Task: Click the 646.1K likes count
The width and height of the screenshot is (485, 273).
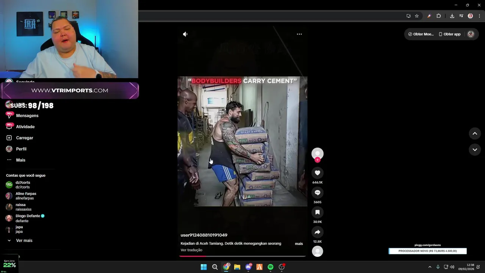Action: [x=318, y=182]
